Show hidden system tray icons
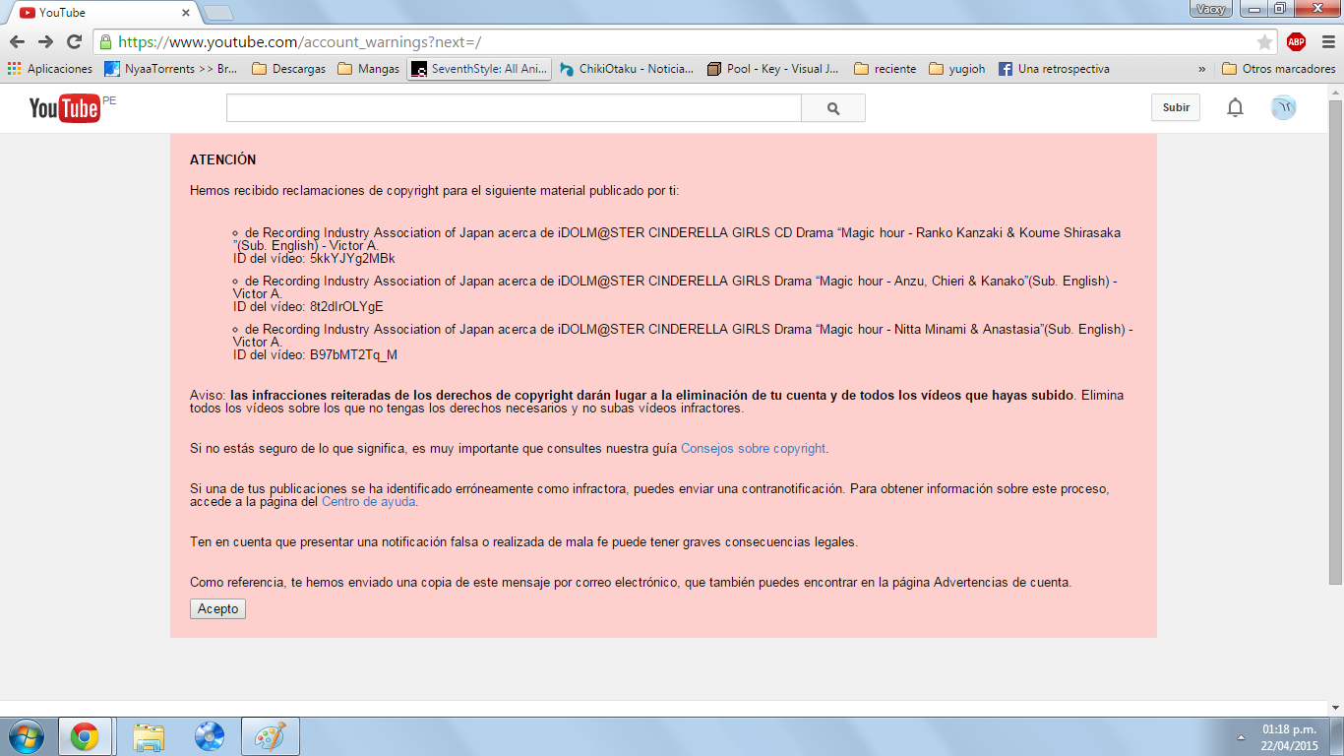The width and height of the screenshot is (1344, 756). [x=1241, y=737]
